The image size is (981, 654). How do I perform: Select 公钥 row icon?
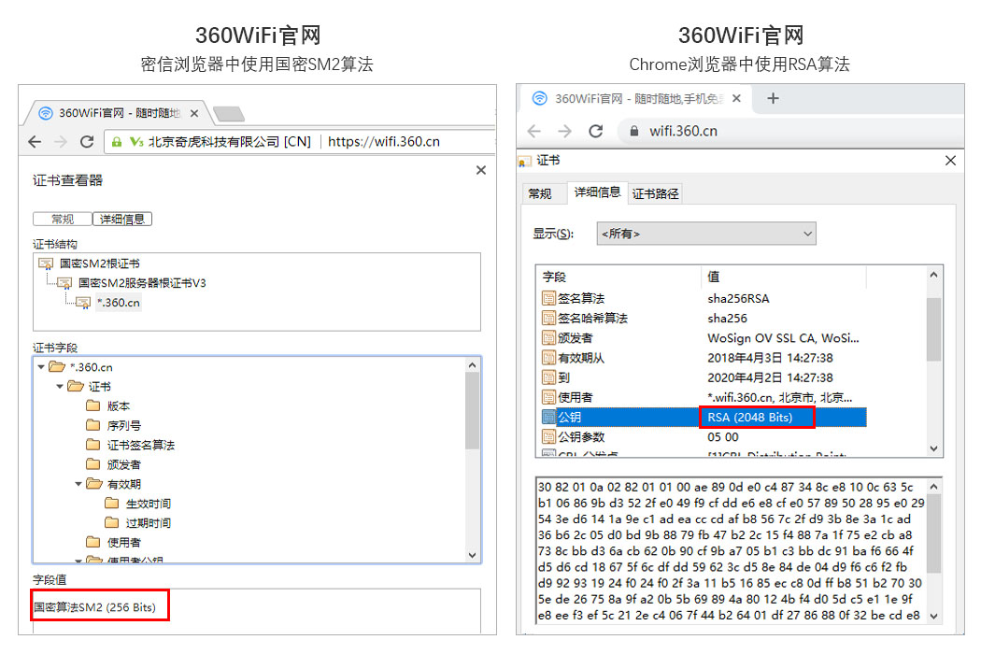tap(548, 417)
